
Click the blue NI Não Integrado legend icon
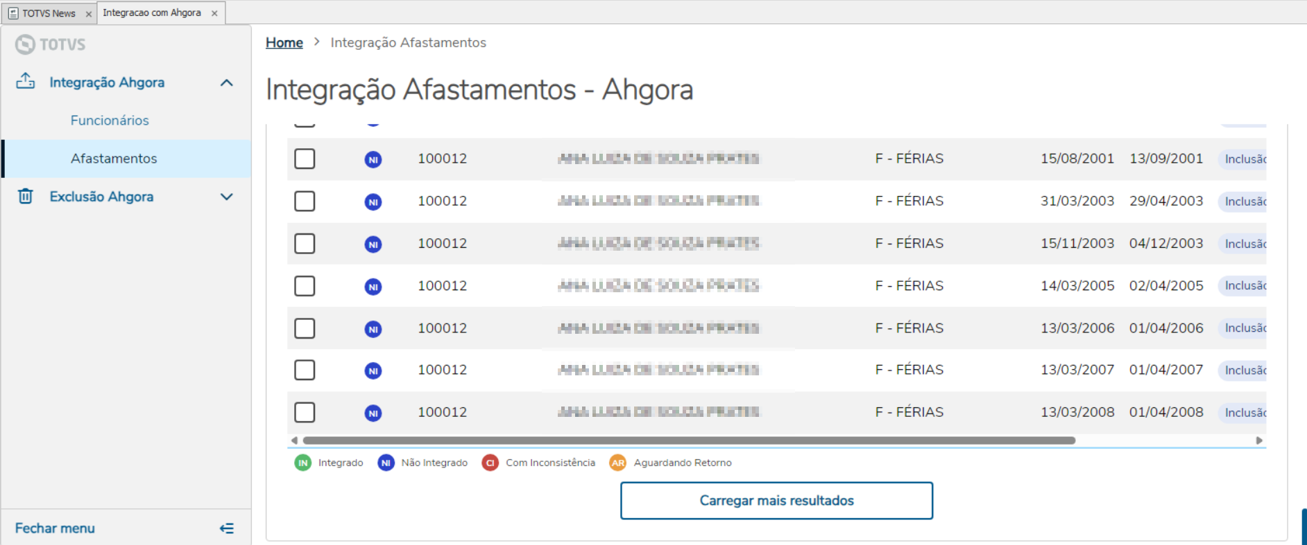click(x=386, y=463)
